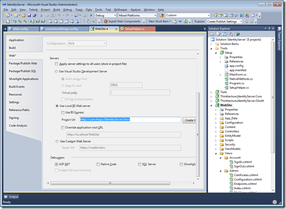Viewport: 286px width, 209px height.
Task: Click the Solution Explorer vertical scrollbar
Action: [273, 97]
